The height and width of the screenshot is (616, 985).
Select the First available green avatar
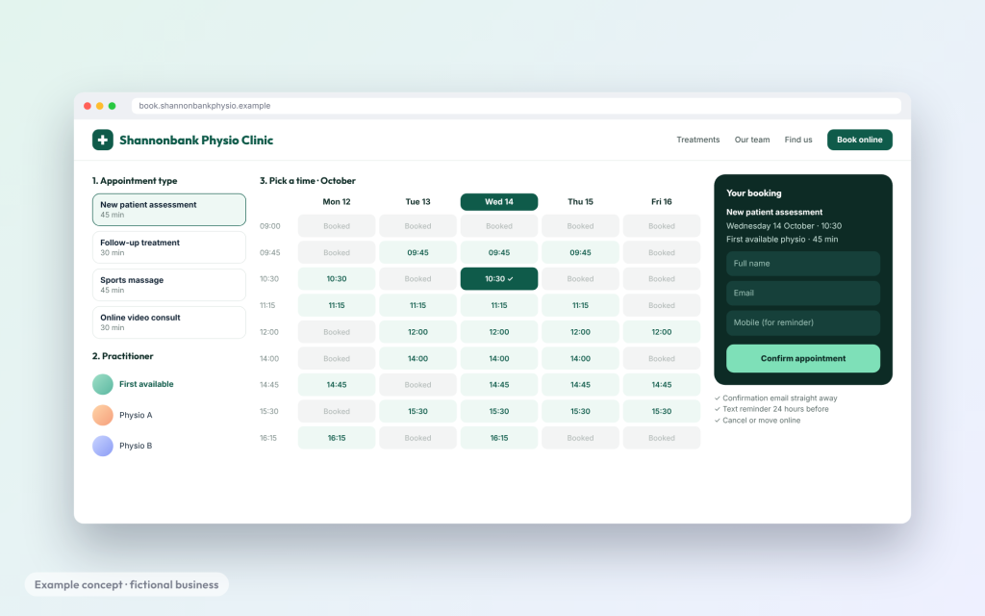(x=103, y=384)
